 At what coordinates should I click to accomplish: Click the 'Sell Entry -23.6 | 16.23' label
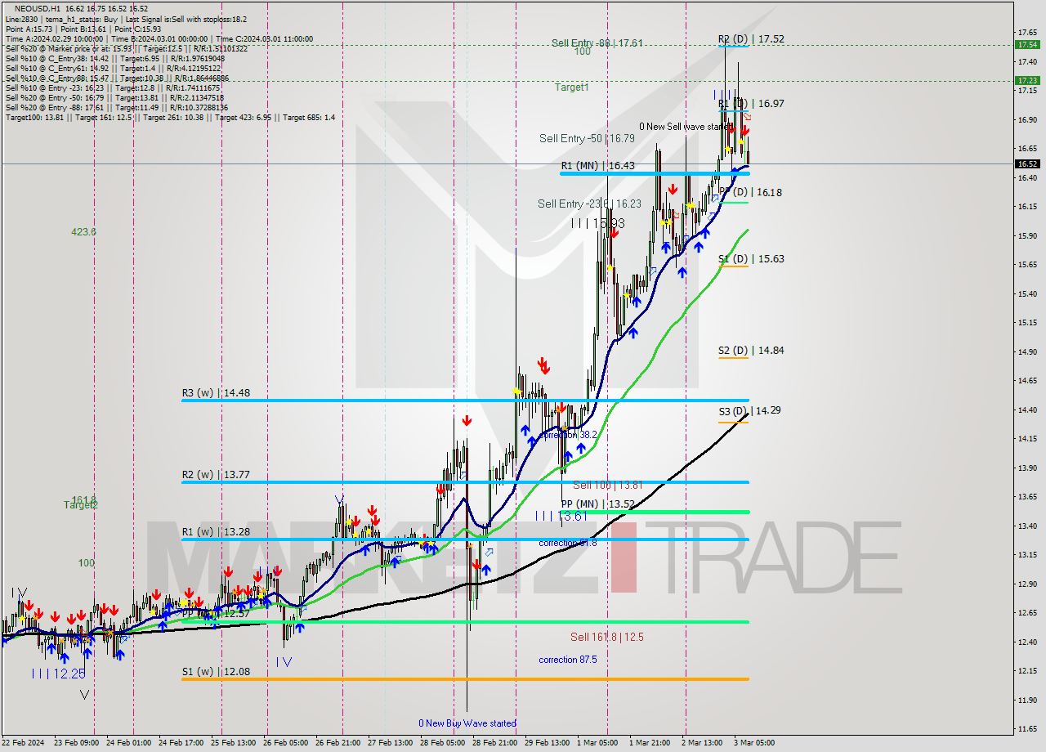click(x=589, y=204)
